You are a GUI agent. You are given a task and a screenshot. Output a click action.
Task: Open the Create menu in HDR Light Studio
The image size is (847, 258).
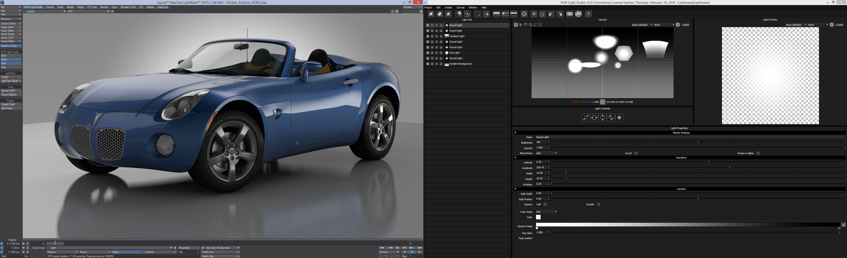pyautogui.click(x=448, y=8)
